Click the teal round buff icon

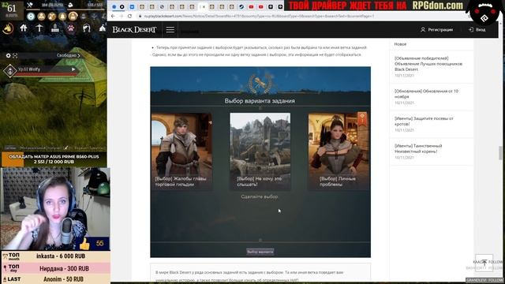point(31,16)
